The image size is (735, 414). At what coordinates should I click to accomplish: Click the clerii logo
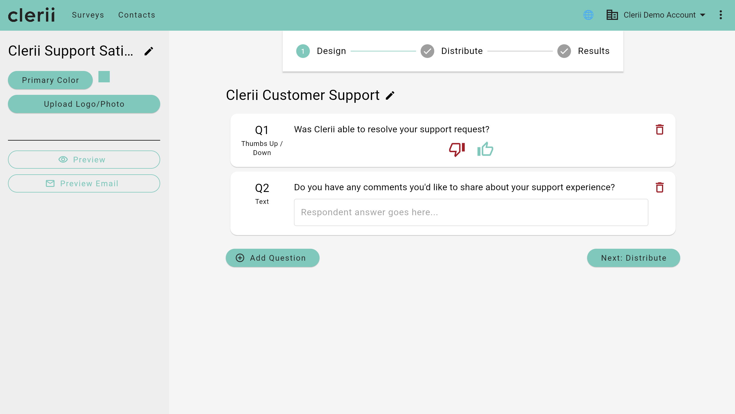(32, 15)
